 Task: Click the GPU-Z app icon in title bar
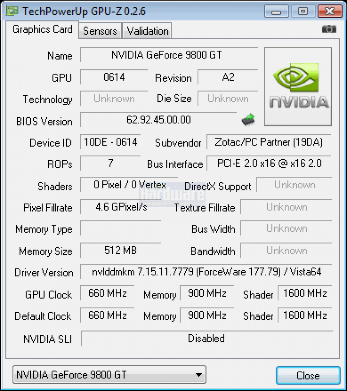12,11
